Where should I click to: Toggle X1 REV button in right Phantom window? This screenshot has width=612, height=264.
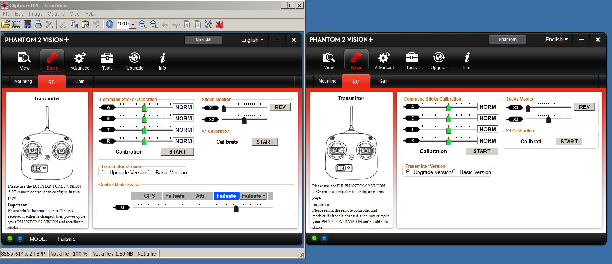point(584,107)
